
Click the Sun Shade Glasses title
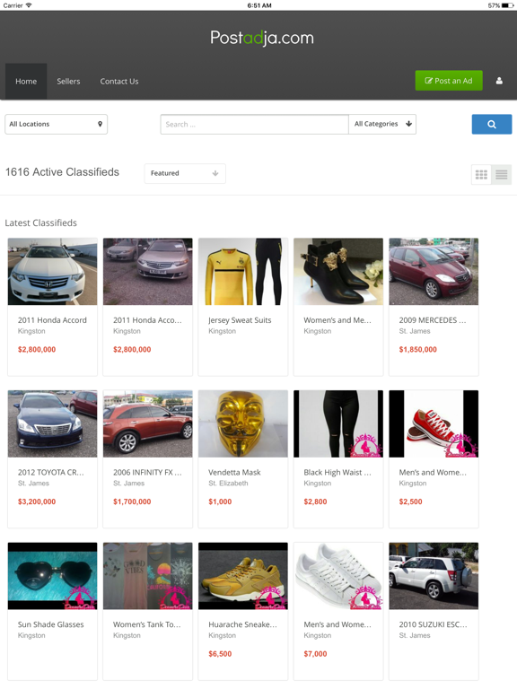point(50,624)
